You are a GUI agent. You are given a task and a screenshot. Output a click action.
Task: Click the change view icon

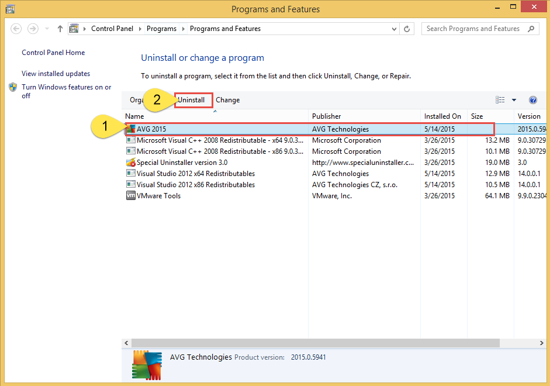point(500,100)
